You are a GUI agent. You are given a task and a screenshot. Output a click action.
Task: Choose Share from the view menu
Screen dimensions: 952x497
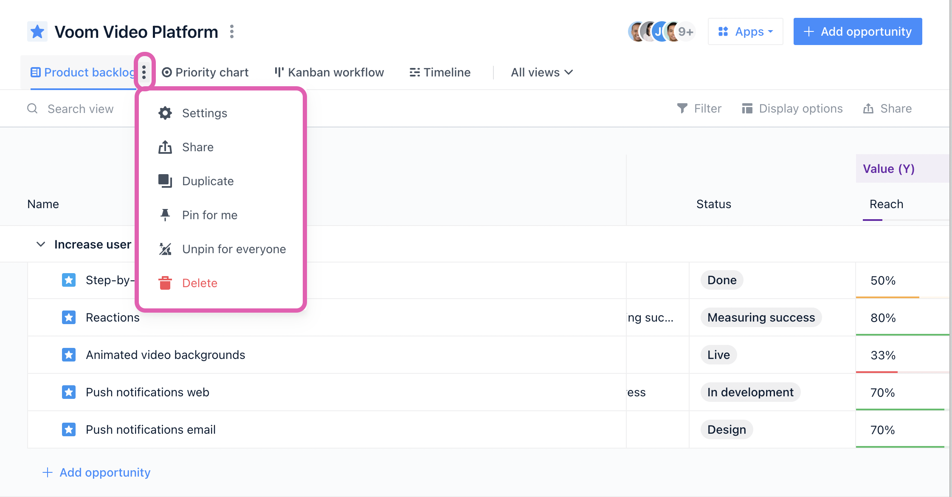coord(221,147)
